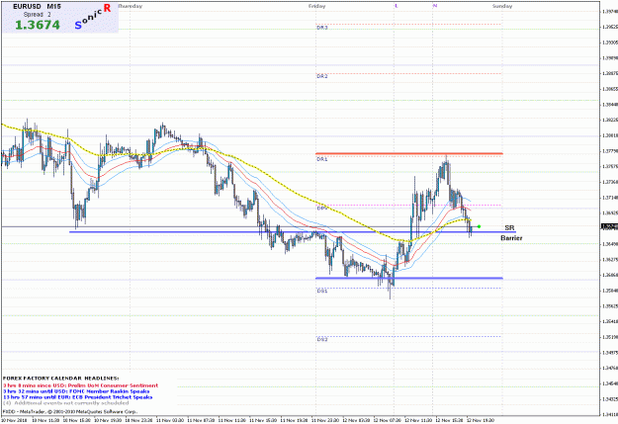Click the purple L session marker

[397, 6]
